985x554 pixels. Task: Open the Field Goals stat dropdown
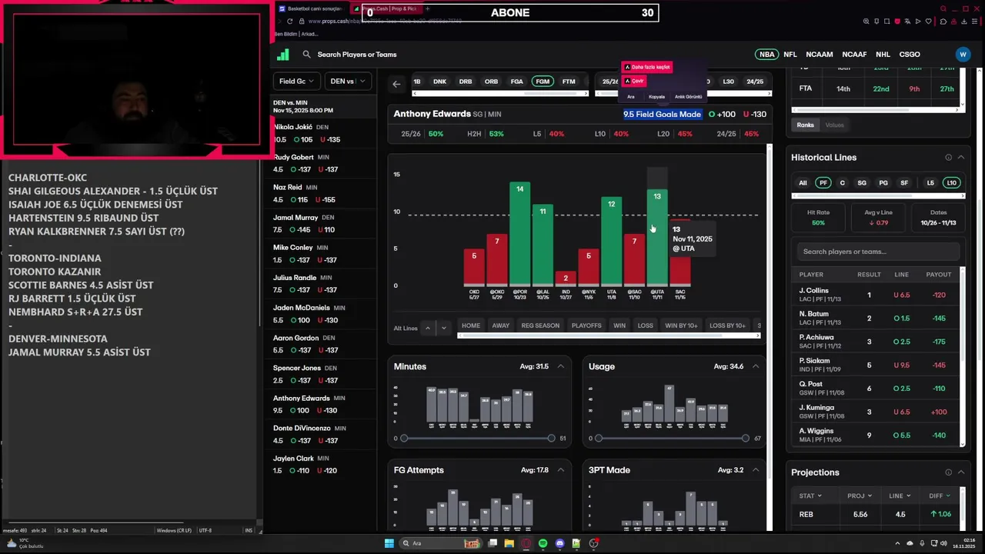pos(297,81)
